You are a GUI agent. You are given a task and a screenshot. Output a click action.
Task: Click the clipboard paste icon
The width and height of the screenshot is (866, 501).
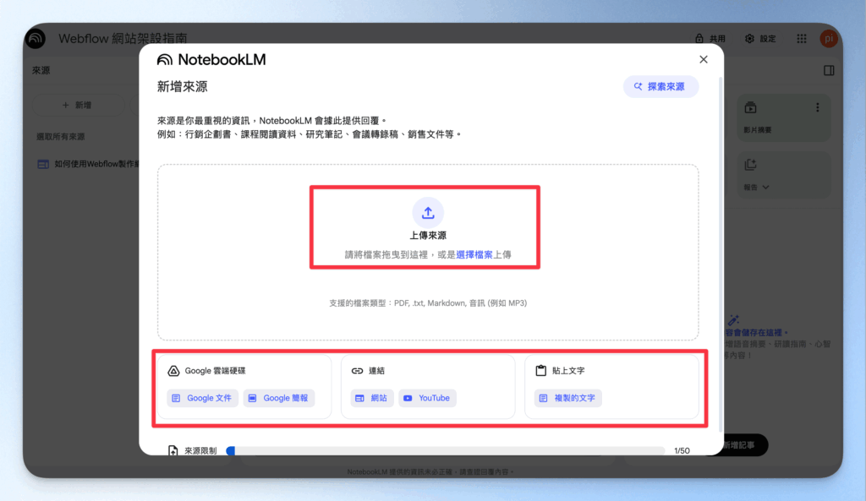pyautogui.click(x=540, y=371)
